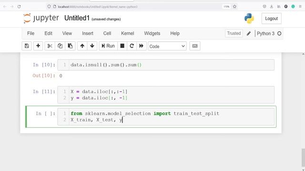
Task: Click the X_train, X_test, y line
Action: 97,120
